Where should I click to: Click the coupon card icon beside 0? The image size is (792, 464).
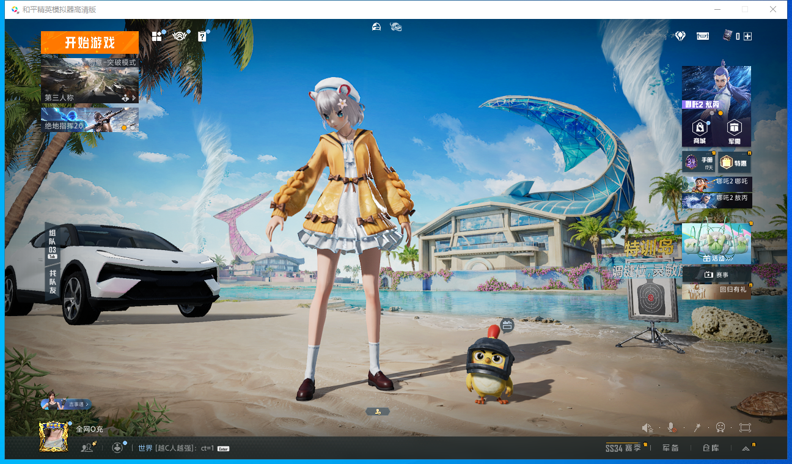pos(727,36)
